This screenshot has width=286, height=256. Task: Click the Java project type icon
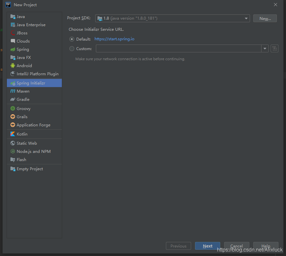(x=13, y=17)
